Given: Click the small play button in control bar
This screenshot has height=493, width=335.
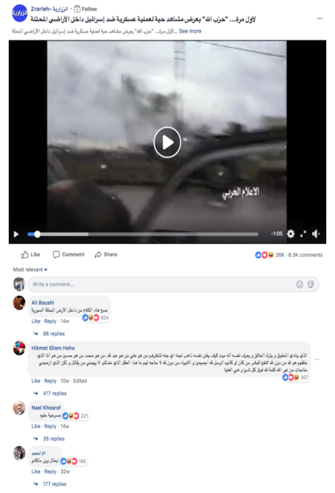Looking at the screenshot, I should pos(16,235).
